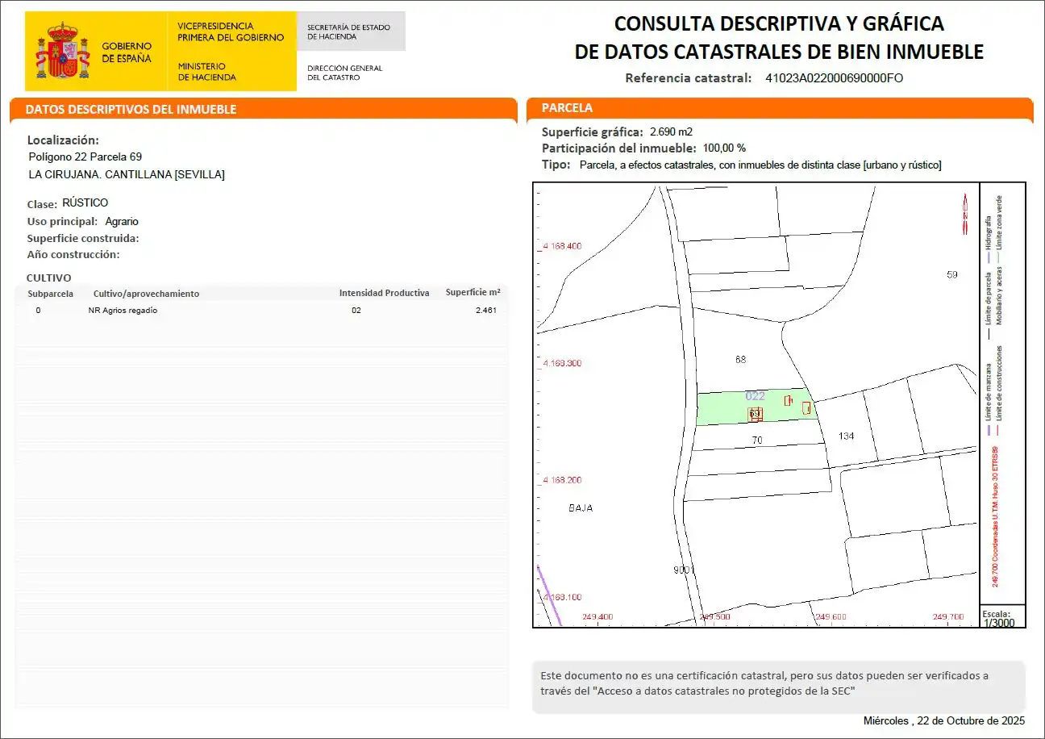This screenshot has width=1045, height=739.
Task: Click X coordinate label '249.600'
Action: (831, 617)
